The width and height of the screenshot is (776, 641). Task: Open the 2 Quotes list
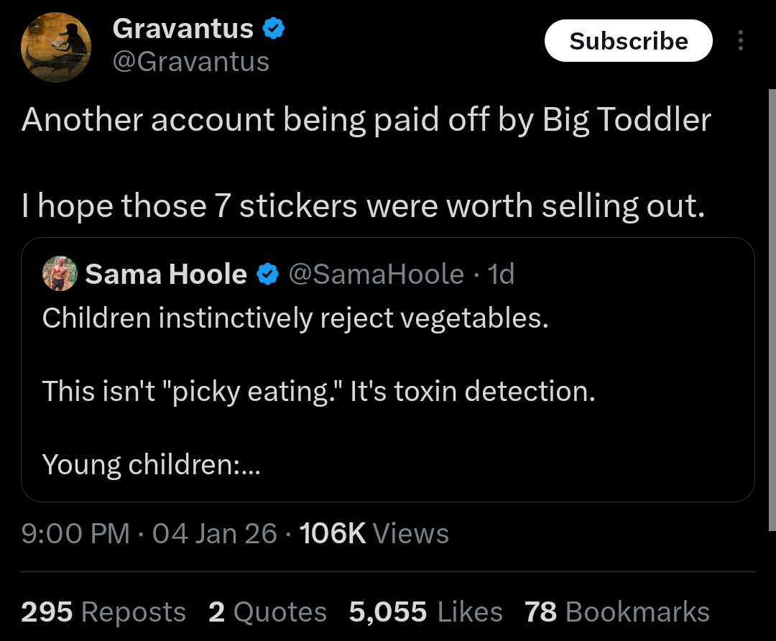(267, 612)
